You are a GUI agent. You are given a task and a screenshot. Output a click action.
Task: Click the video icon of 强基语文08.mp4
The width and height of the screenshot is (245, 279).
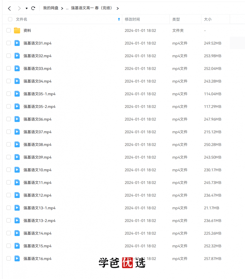click(x=17, y=144)
